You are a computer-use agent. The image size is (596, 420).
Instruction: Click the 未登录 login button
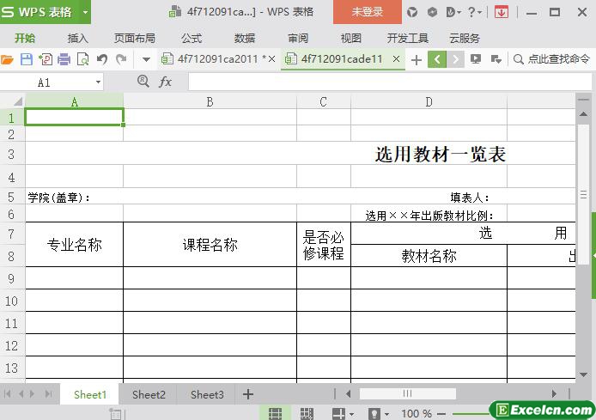pyautogui.click(x=368, y=12)
